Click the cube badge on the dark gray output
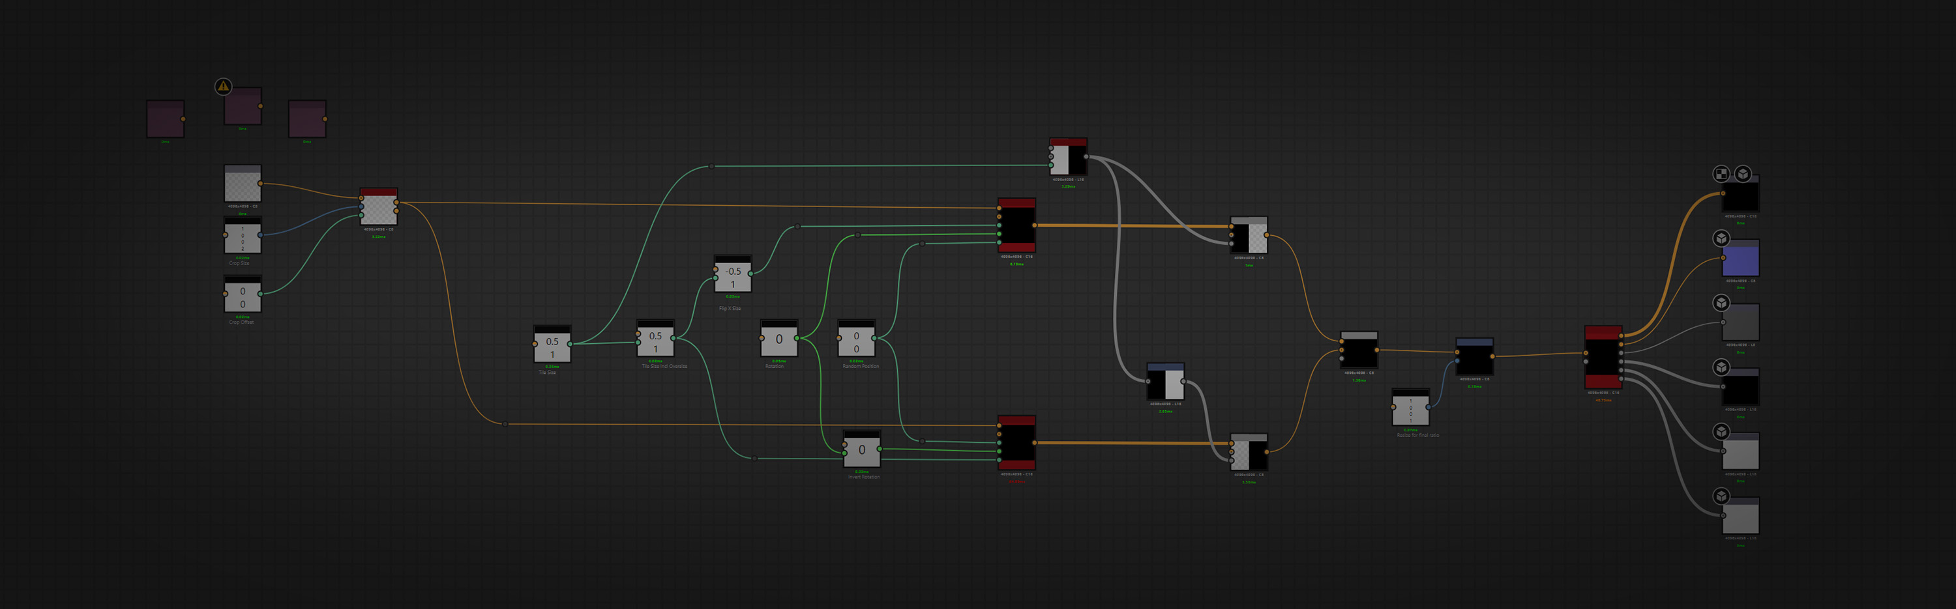 click(1721, 303)
